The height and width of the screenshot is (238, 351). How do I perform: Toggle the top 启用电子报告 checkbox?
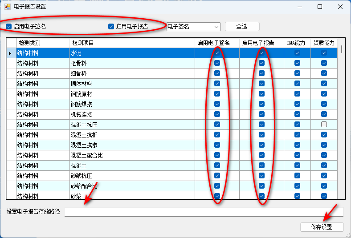pyautogui.click(x=111, y=27)
